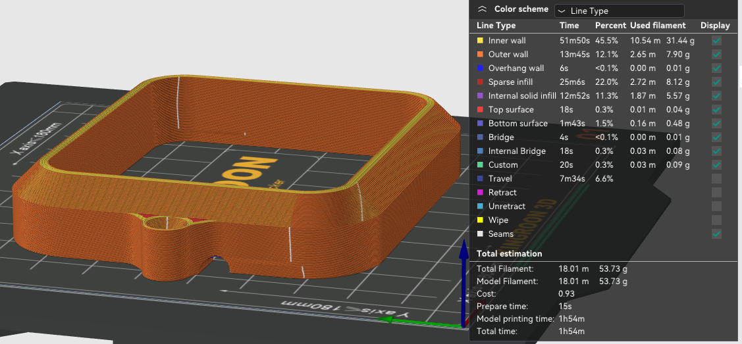The height and width of the screenshot is (344, 742).
Task: Click the Total Filament label
Action: tap(505, 269)
